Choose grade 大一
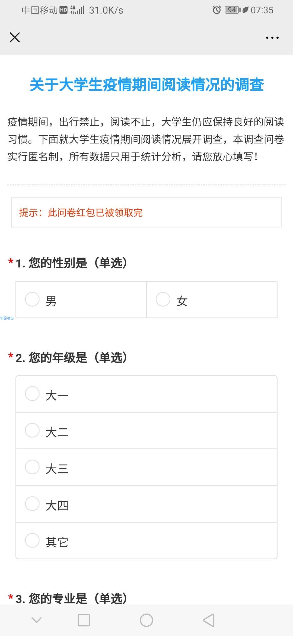The width and height of the screenshot is (293, 636). click(146, 394)
